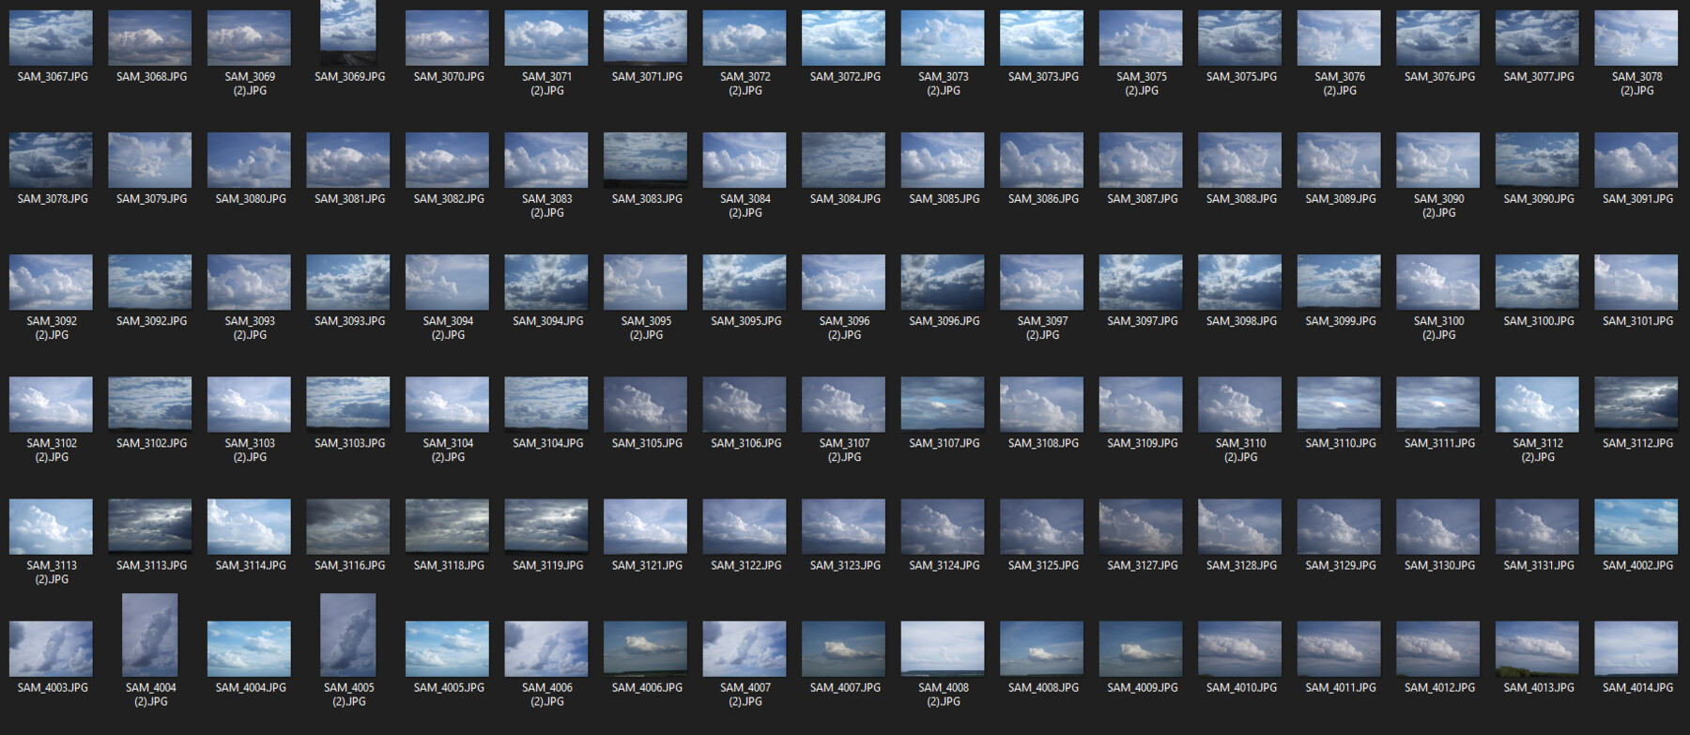This screenshot has height=735, width=1690.
Task: Select the dark SAM_3112.JPG thumbnail
Action: click(x=1636, y=404)
